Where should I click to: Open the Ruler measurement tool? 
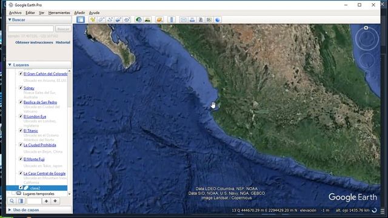point(172,20)
